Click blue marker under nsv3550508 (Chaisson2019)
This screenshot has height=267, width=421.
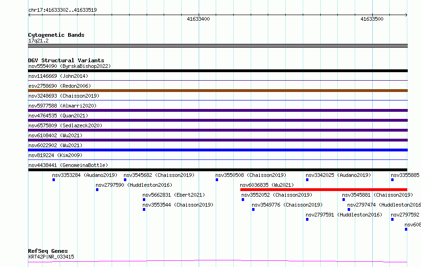point(217,180)
